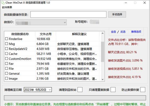Click the cleaning progress bar
The height and width of the screenshot is (106, 150).
[x=75, y=98]
